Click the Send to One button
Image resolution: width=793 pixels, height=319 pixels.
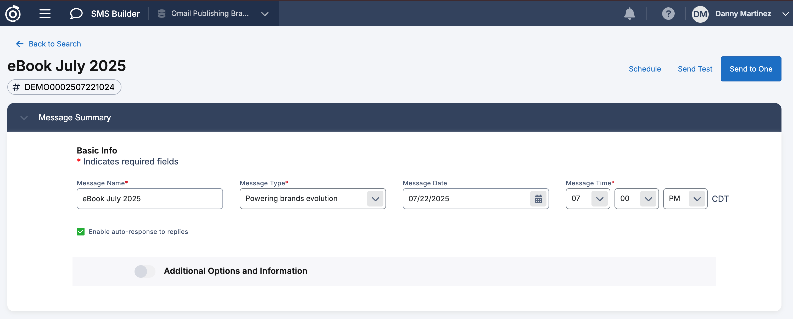point(751,69)
